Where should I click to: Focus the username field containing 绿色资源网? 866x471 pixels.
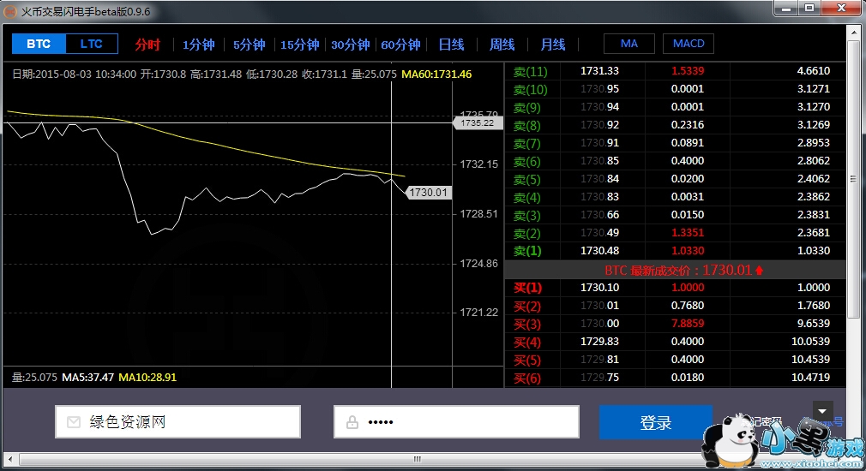coord(189,422)
